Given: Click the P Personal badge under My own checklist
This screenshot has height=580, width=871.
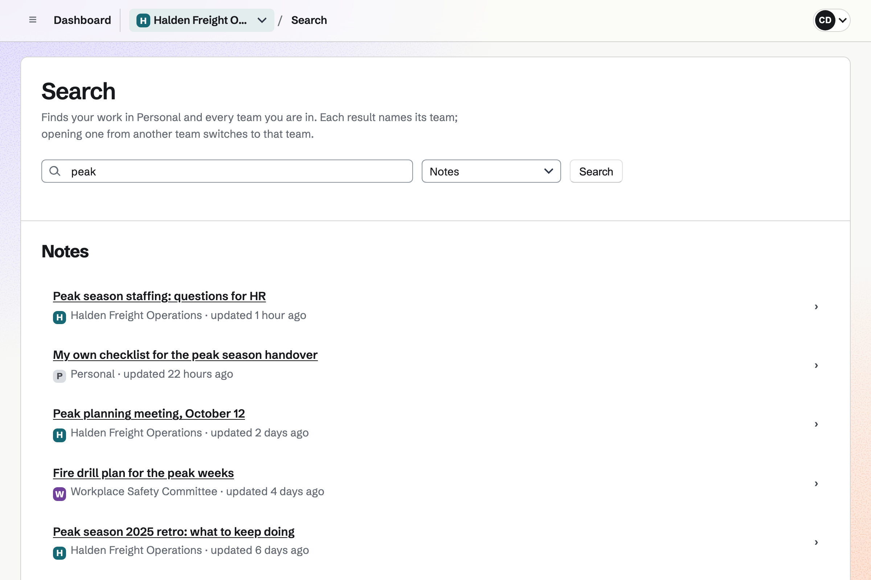Looking at the screenshot, I should [59, 376].
